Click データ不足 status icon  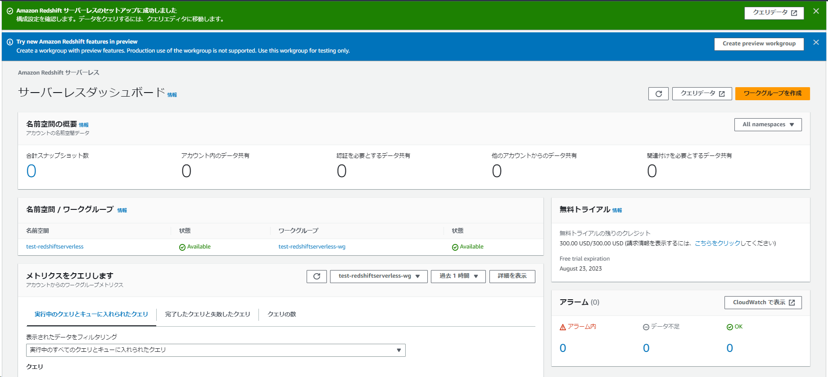(x=646, y=327)
